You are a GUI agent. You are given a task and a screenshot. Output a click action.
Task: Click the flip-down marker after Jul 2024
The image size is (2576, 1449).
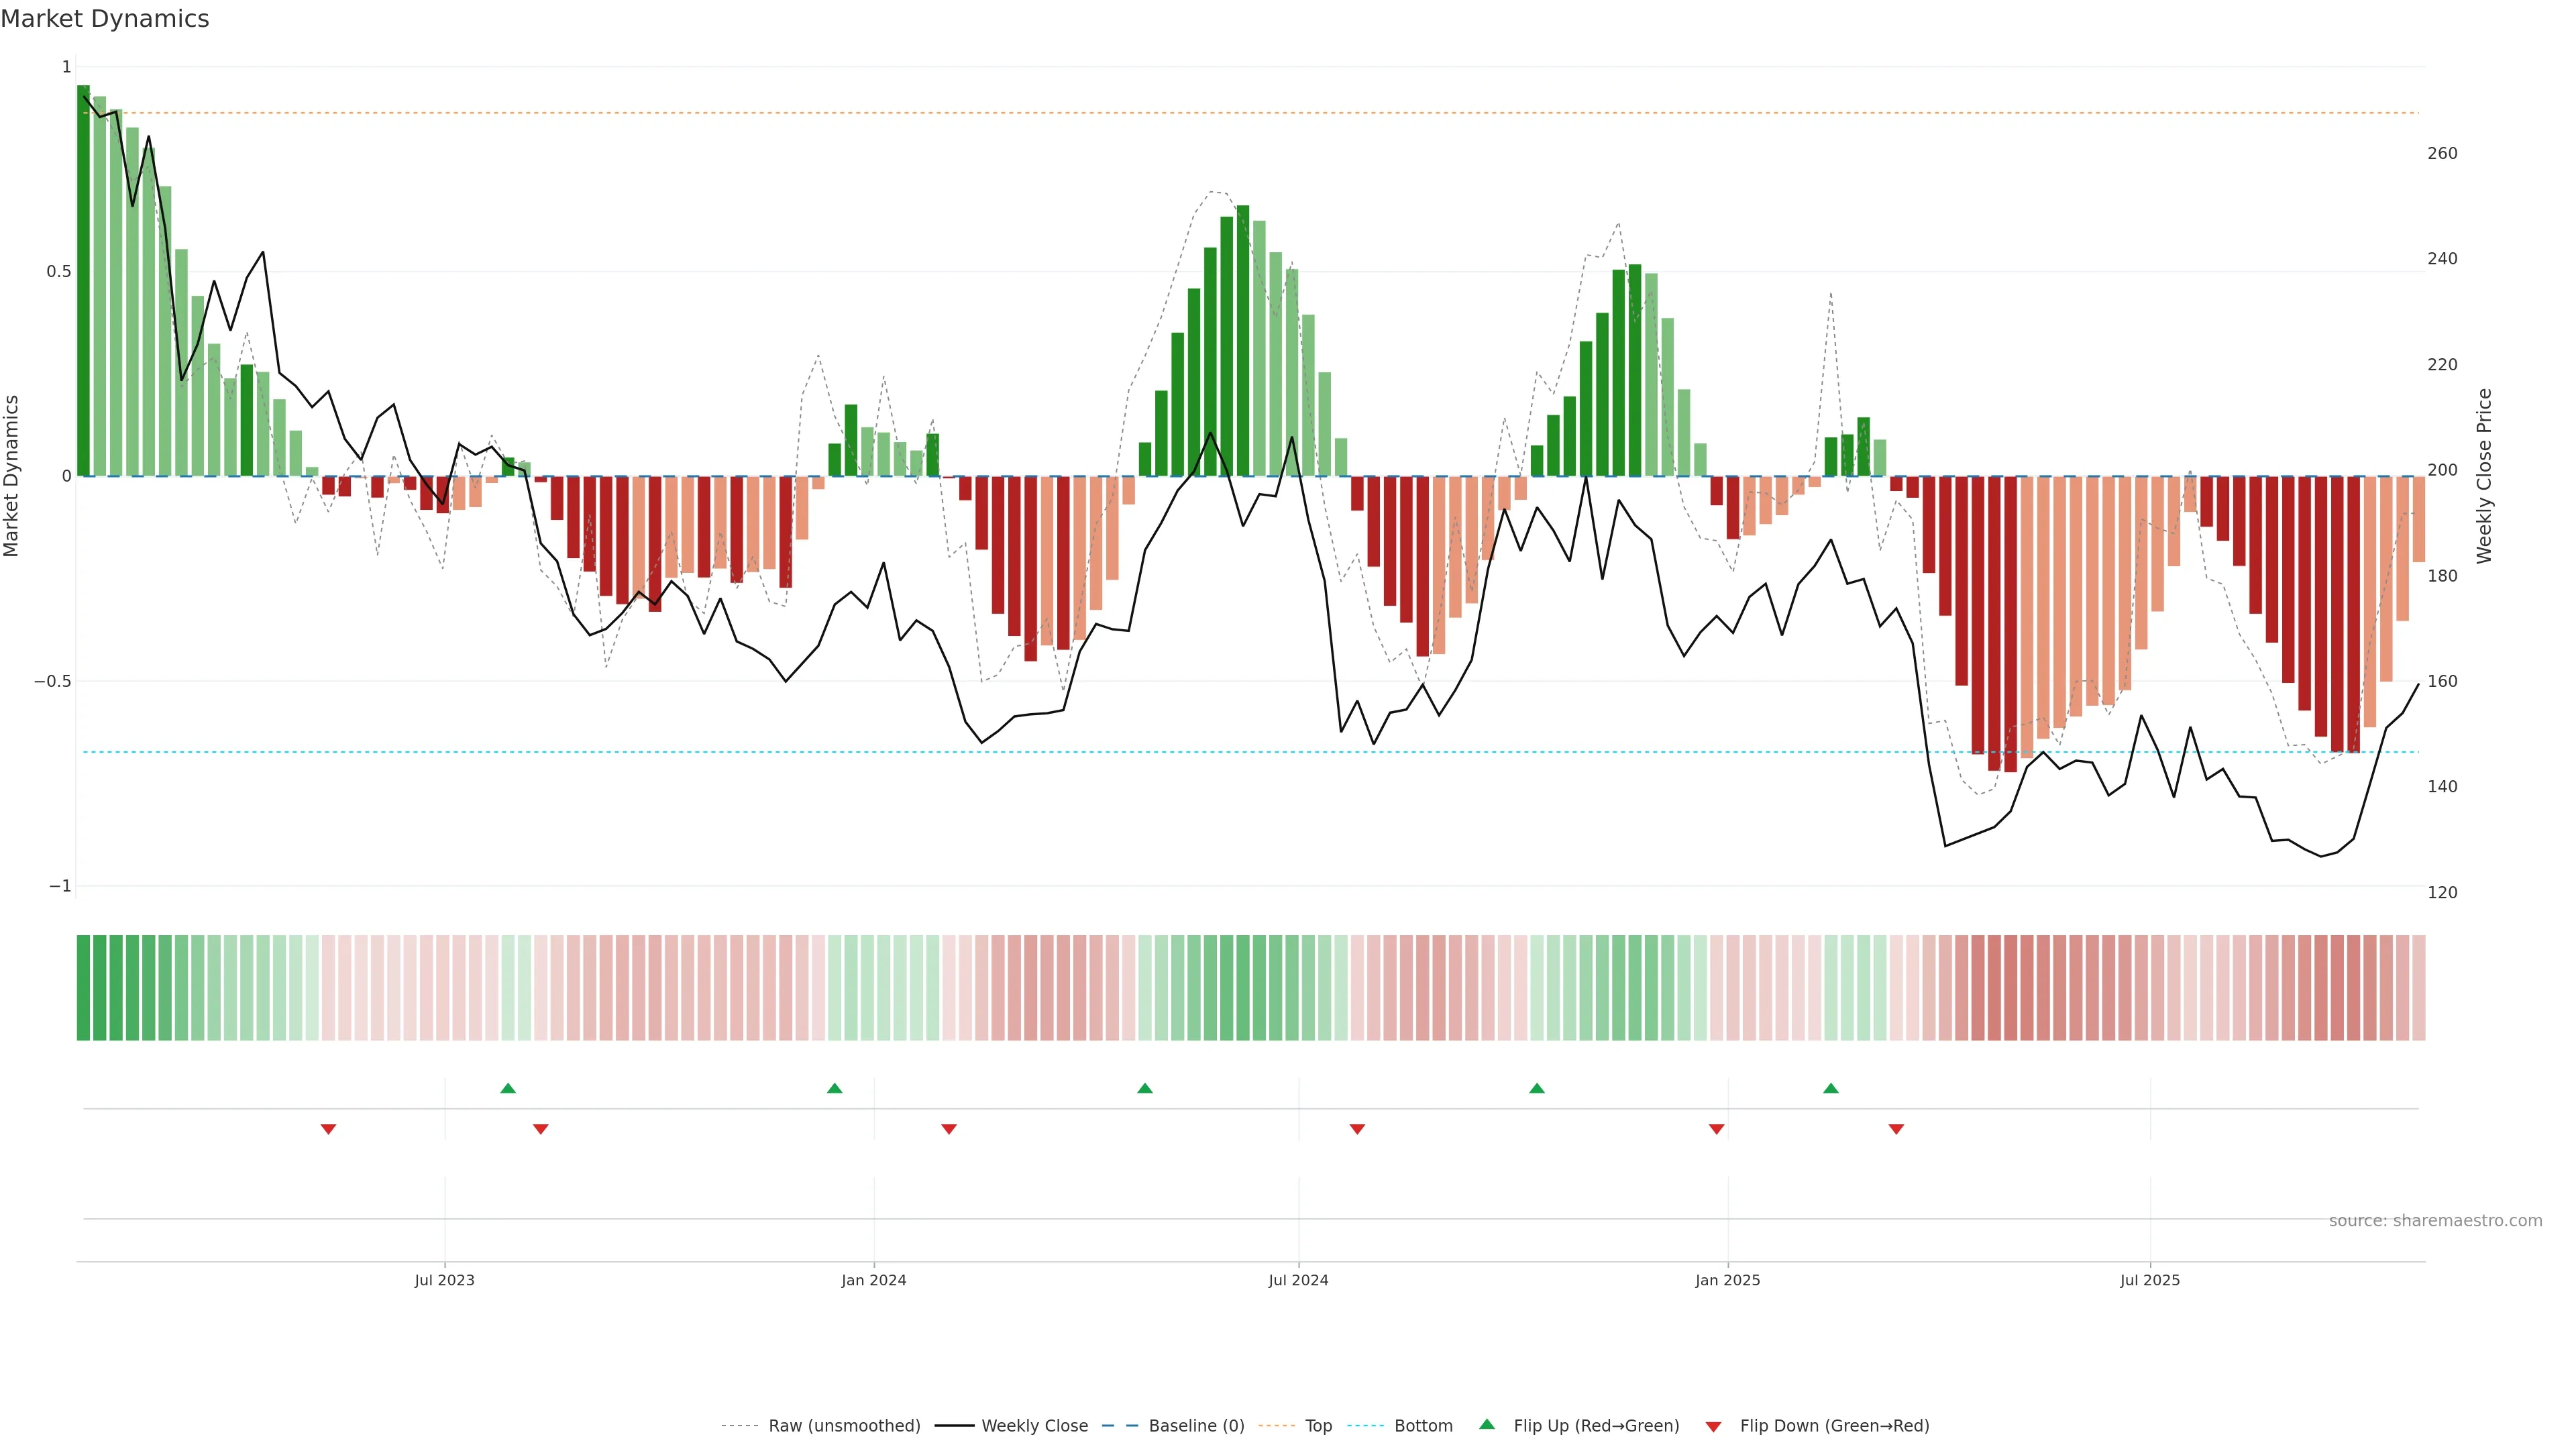[x=1357, y=1129]
